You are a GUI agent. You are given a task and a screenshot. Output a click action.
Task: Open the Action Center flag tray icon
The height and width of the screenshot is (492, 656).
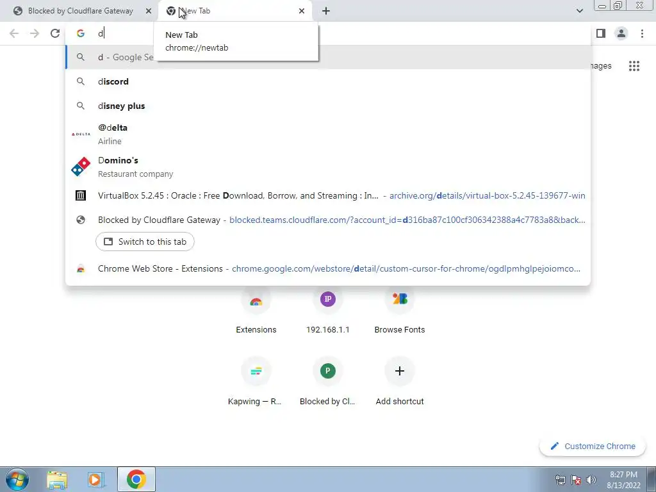point(576,480)
